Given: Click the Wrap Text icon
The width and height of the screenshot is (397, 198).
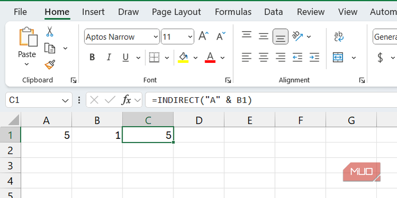Looking at the screenshot, I should click(x=339, y=36).
